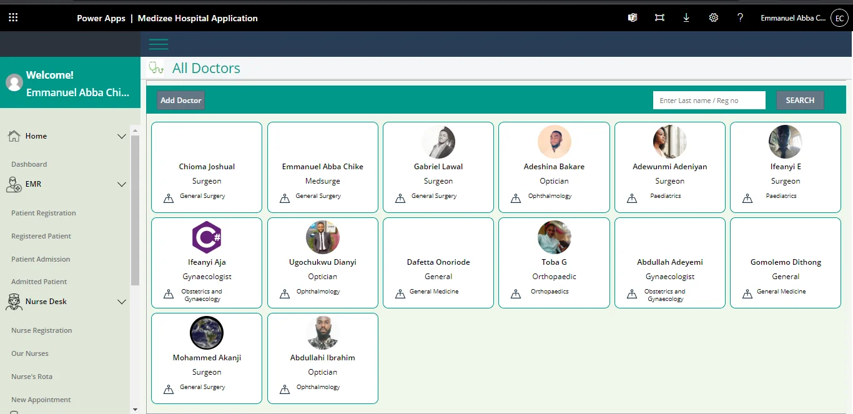This screenshot has width=853, height=414.
Task: Click the last name / Reg no search field
Action: point(709,101)
